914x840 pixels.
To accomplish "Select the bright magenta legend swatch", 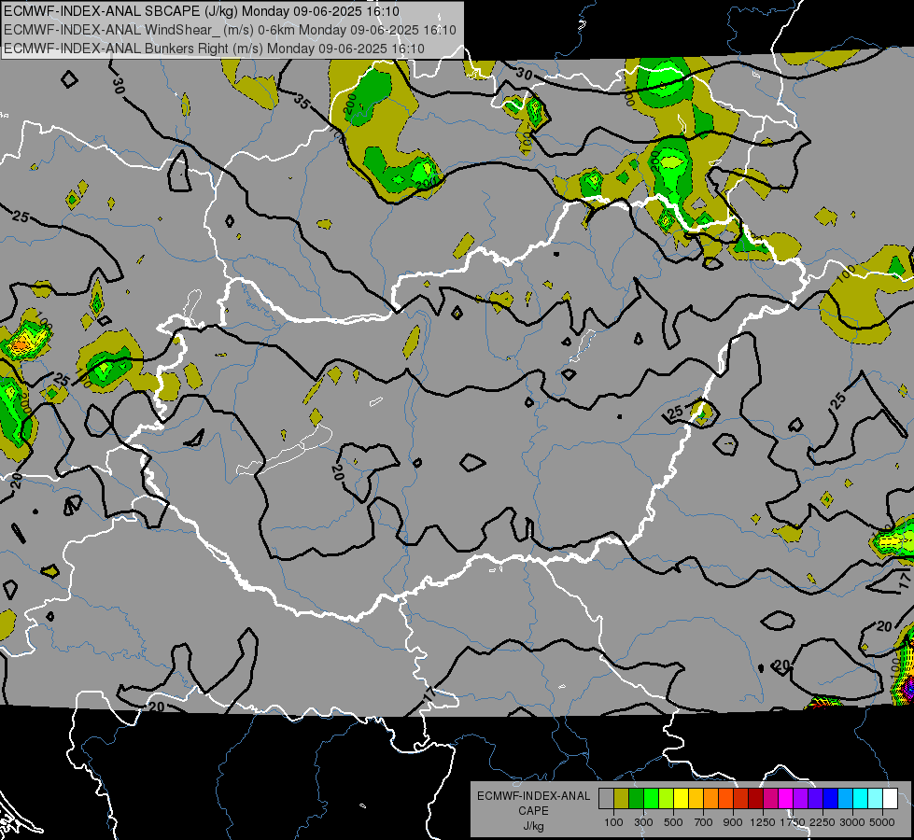I will (x=786, y=799).
